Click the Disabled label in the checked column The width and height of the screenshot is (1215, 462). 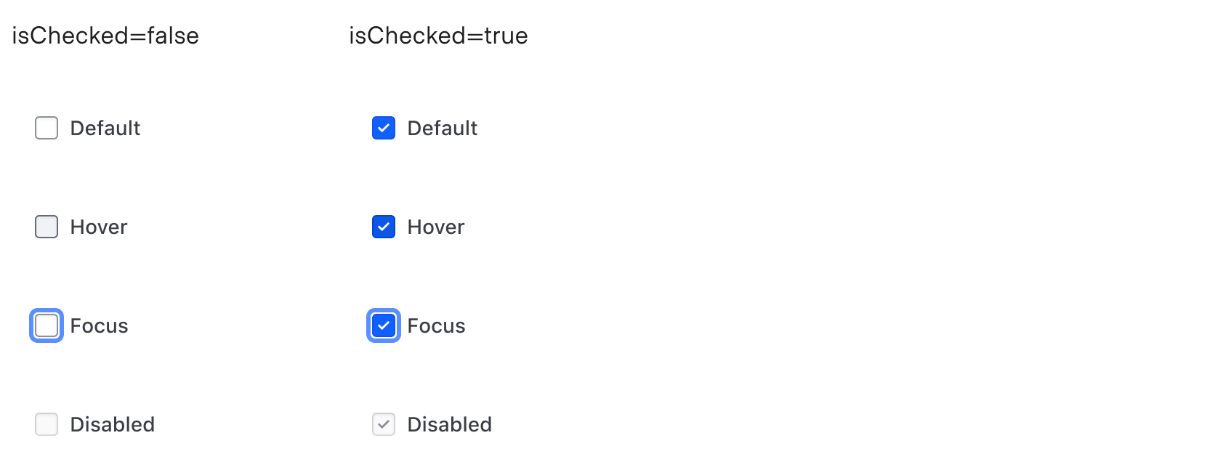coord(449,424)
